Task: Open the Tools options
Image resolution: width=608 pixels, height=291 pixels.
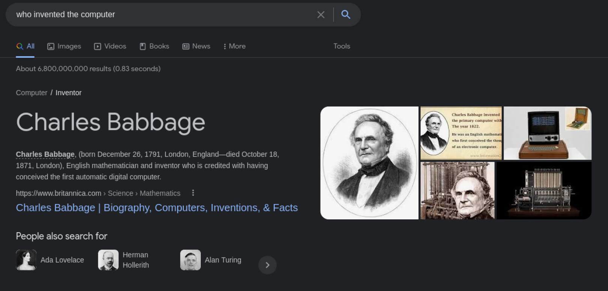Action: click(x=342, y=46)
